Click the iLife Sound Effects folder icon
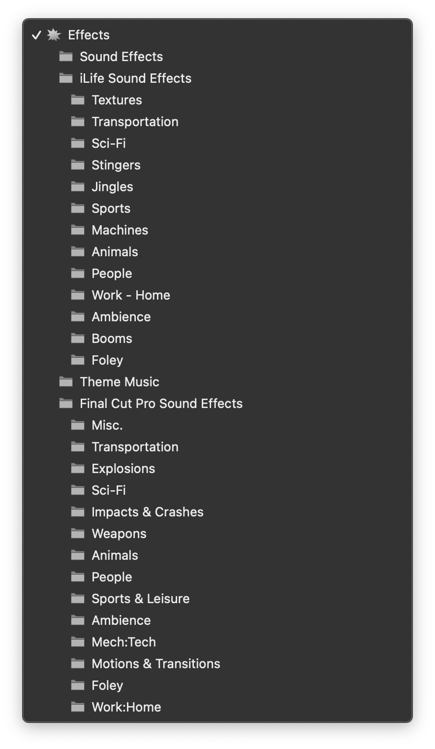 point(66,78)
